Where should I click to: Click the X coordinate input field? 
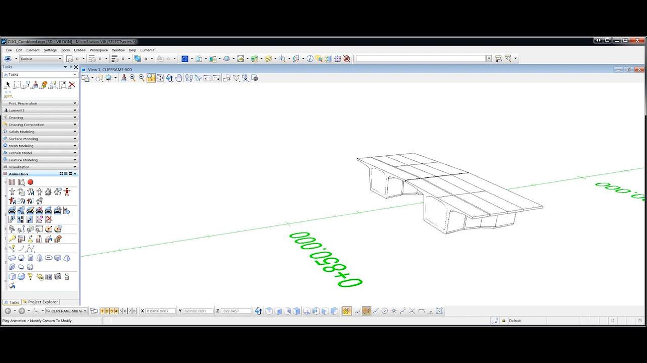pyautogui.click(x=161, y=311)
